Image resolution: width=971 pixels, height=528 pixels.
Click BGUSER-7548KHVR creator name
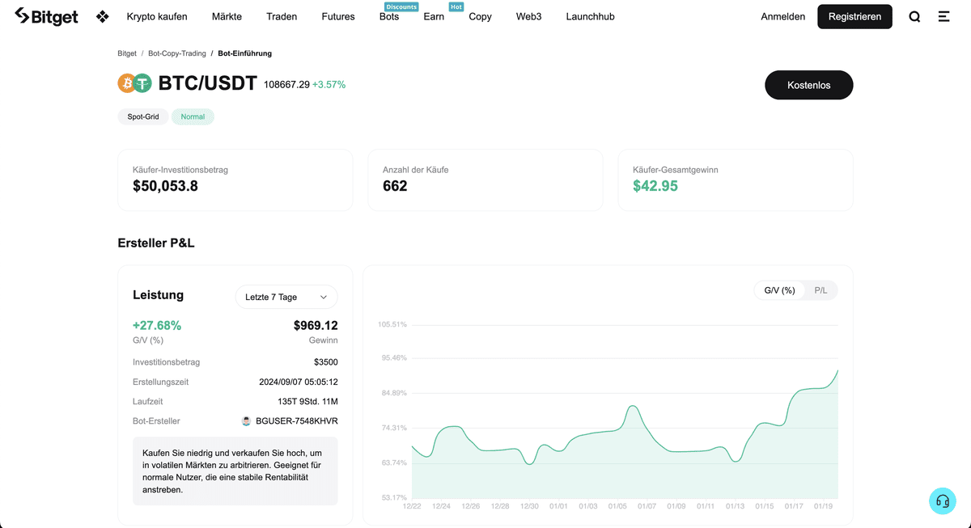297,421
